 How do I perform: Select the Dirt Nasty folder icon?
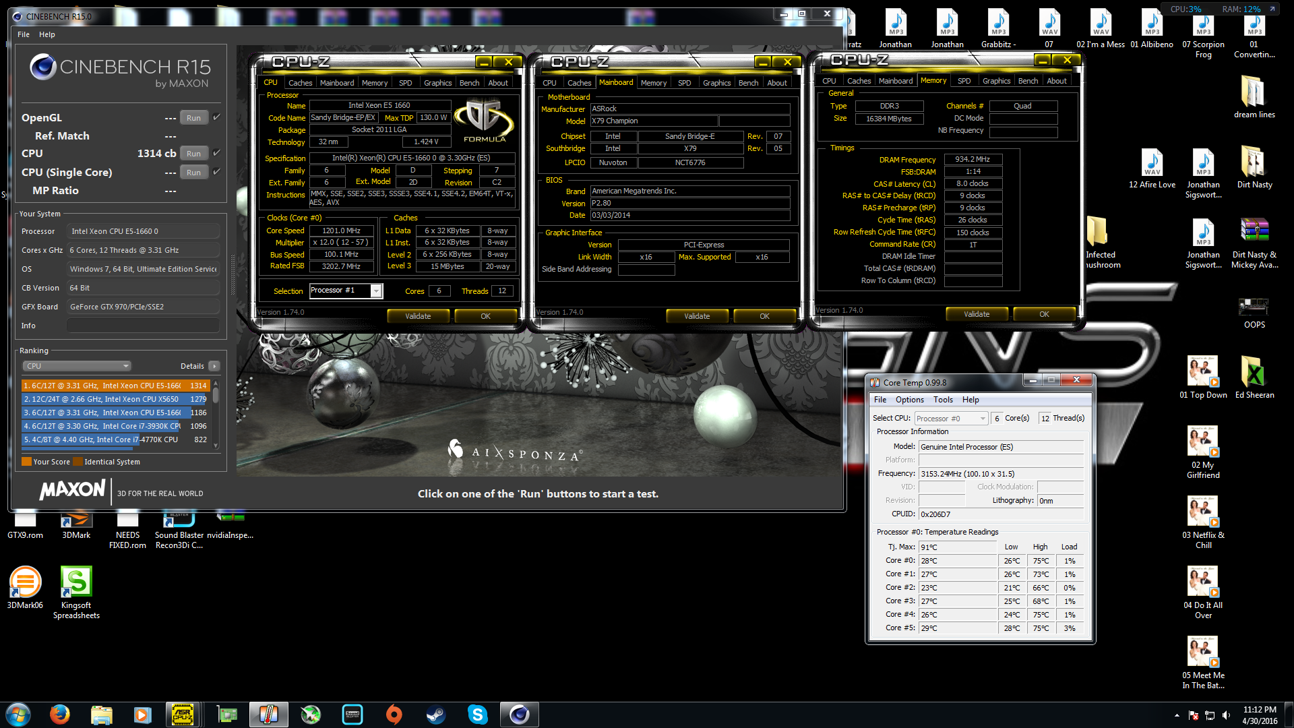pyautogui.click(x=1254, y=167)
